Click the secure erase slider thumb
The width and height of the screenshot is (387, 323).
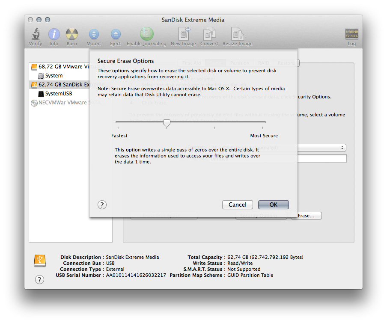click(x=167, y=123)
